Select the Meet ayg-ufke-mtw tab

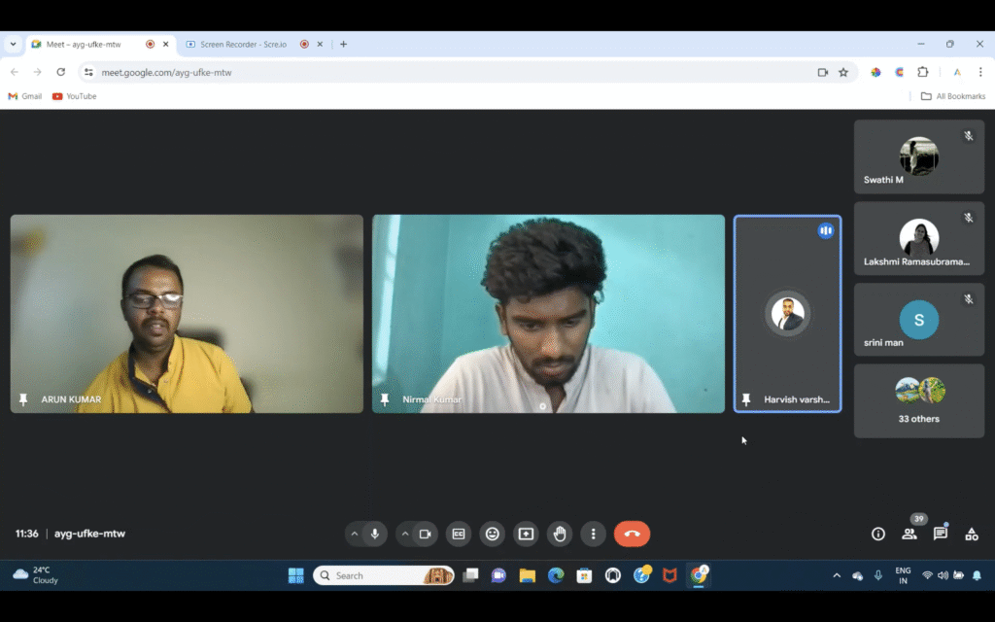point(87,44)
